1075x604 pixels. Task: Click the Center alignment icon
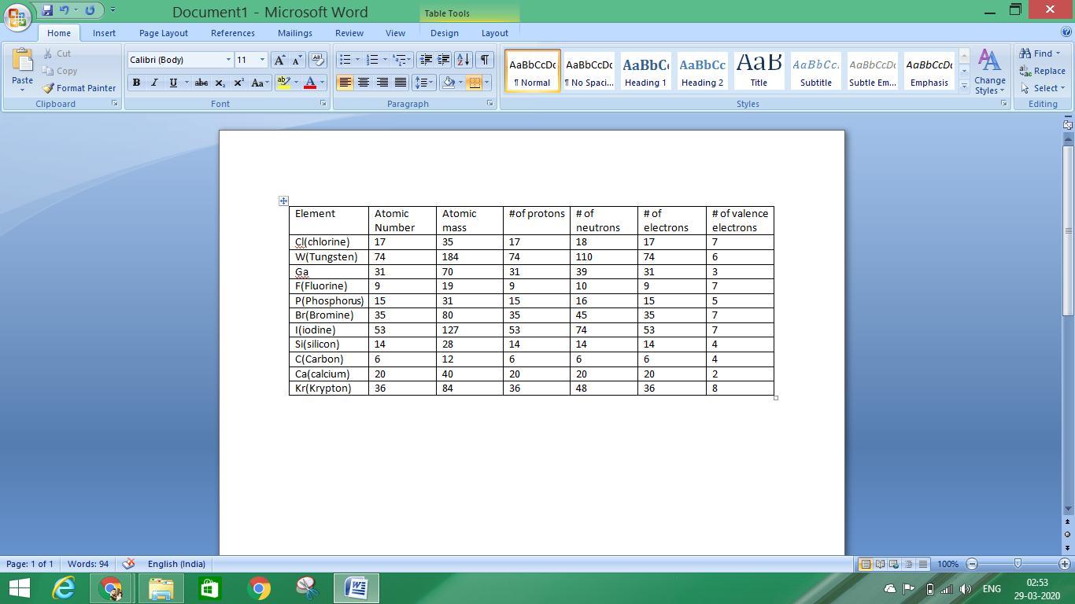click(x=364, y=83)
